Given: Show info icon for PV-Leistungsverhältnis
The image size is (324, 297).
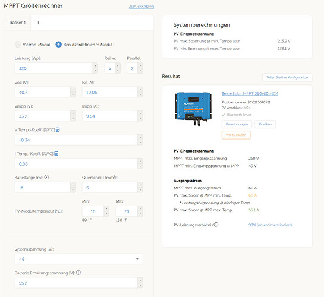Looking at the screenshot, I should point(216,225).
